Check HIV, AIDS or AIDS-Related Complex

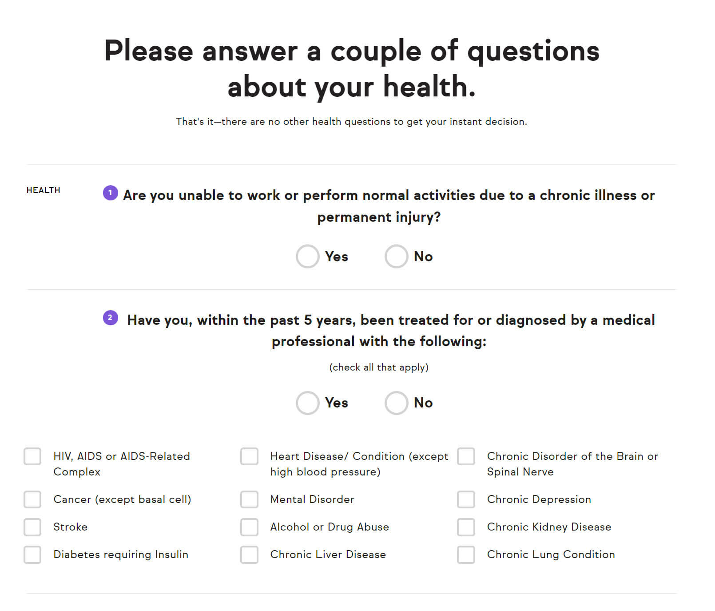(x=32, y=456)
